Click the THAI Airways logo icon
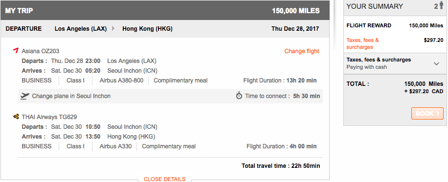This screenshot has width=448, height=182. pyautogui.click(x=16, y=117)
